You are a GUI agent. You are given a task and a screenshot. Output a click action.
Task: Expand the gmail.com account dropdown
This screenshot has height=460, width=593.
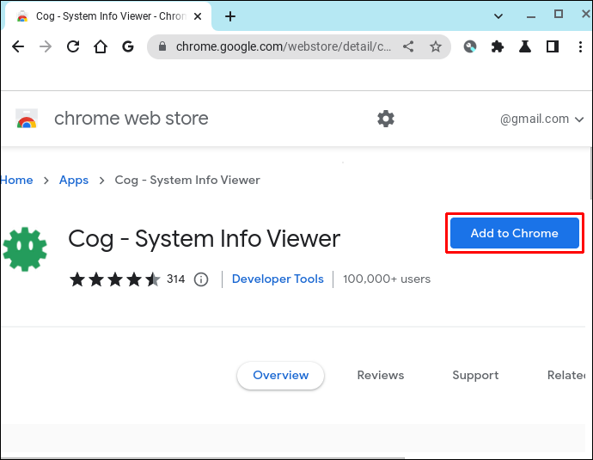coord(541,119)
